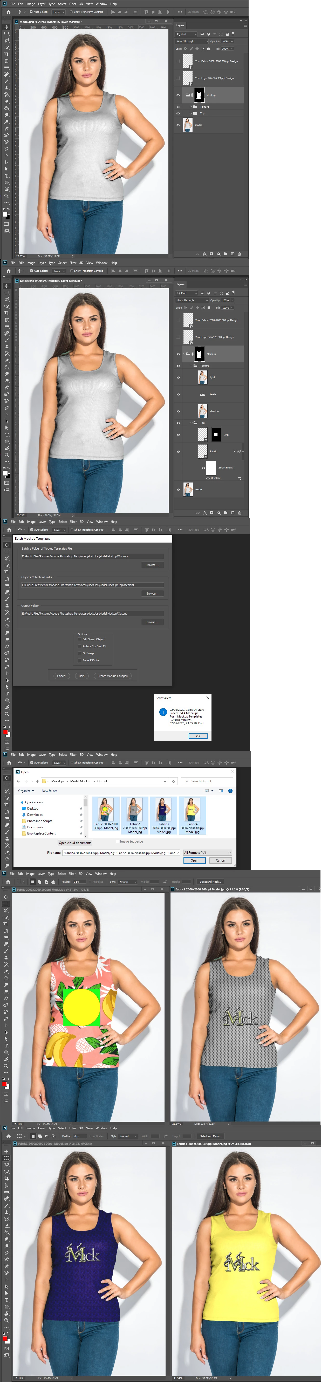Click new layer icon in panel showing Displace
This screenshot has height=1382, width=321.
233,512
